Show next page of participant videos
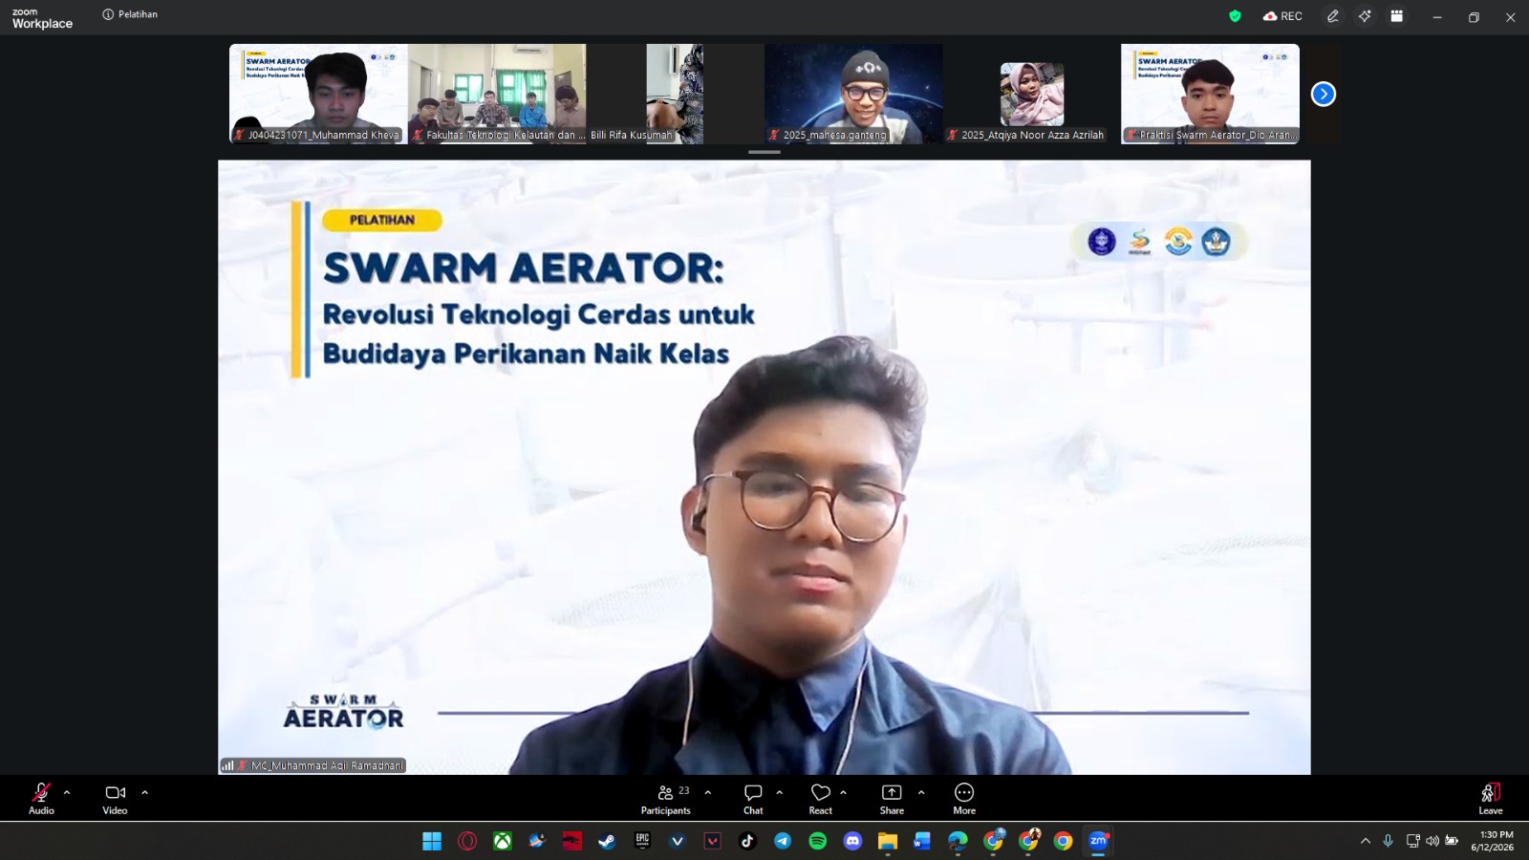 pos(1324,94)
